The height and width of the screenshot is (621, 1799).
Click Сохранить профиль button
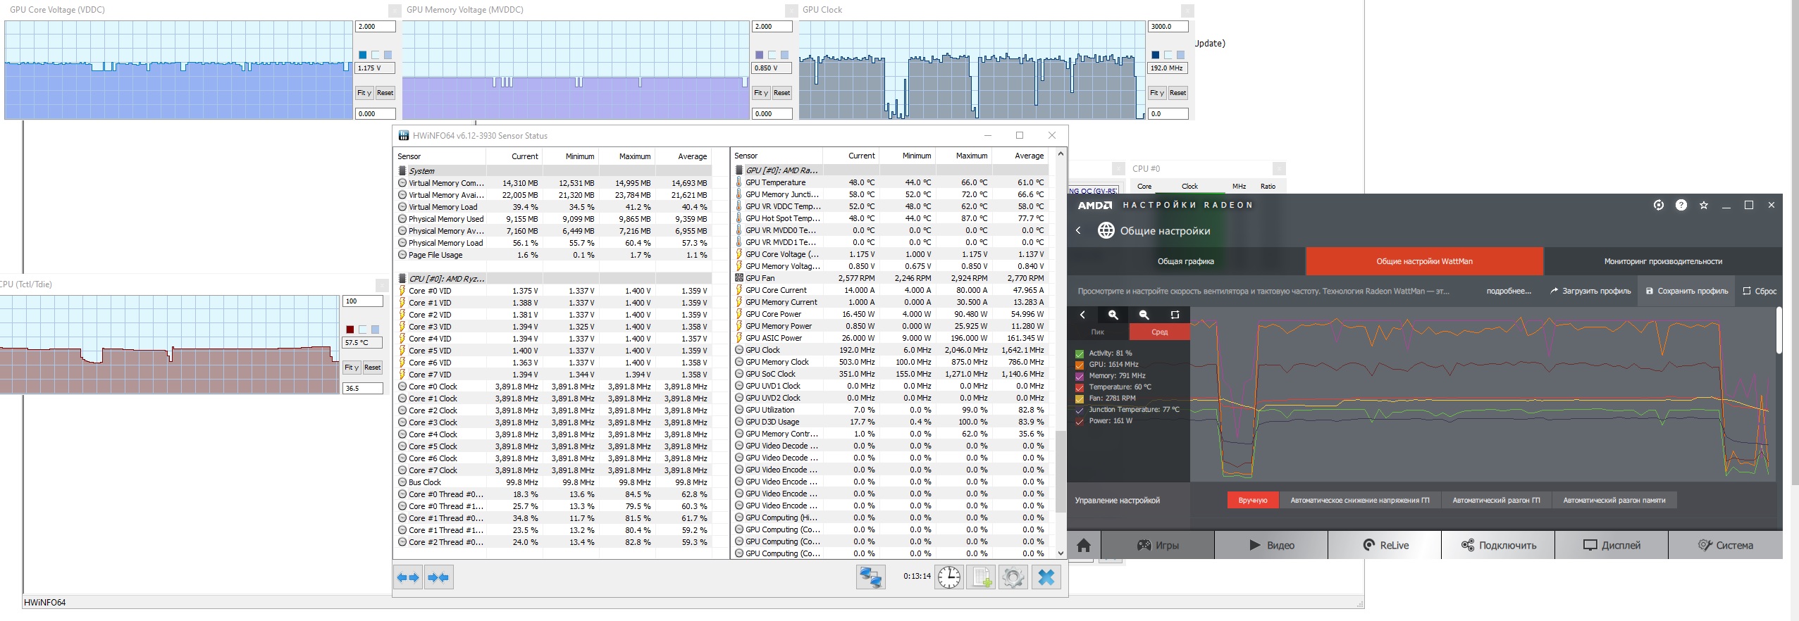(x=1686, y=291)
